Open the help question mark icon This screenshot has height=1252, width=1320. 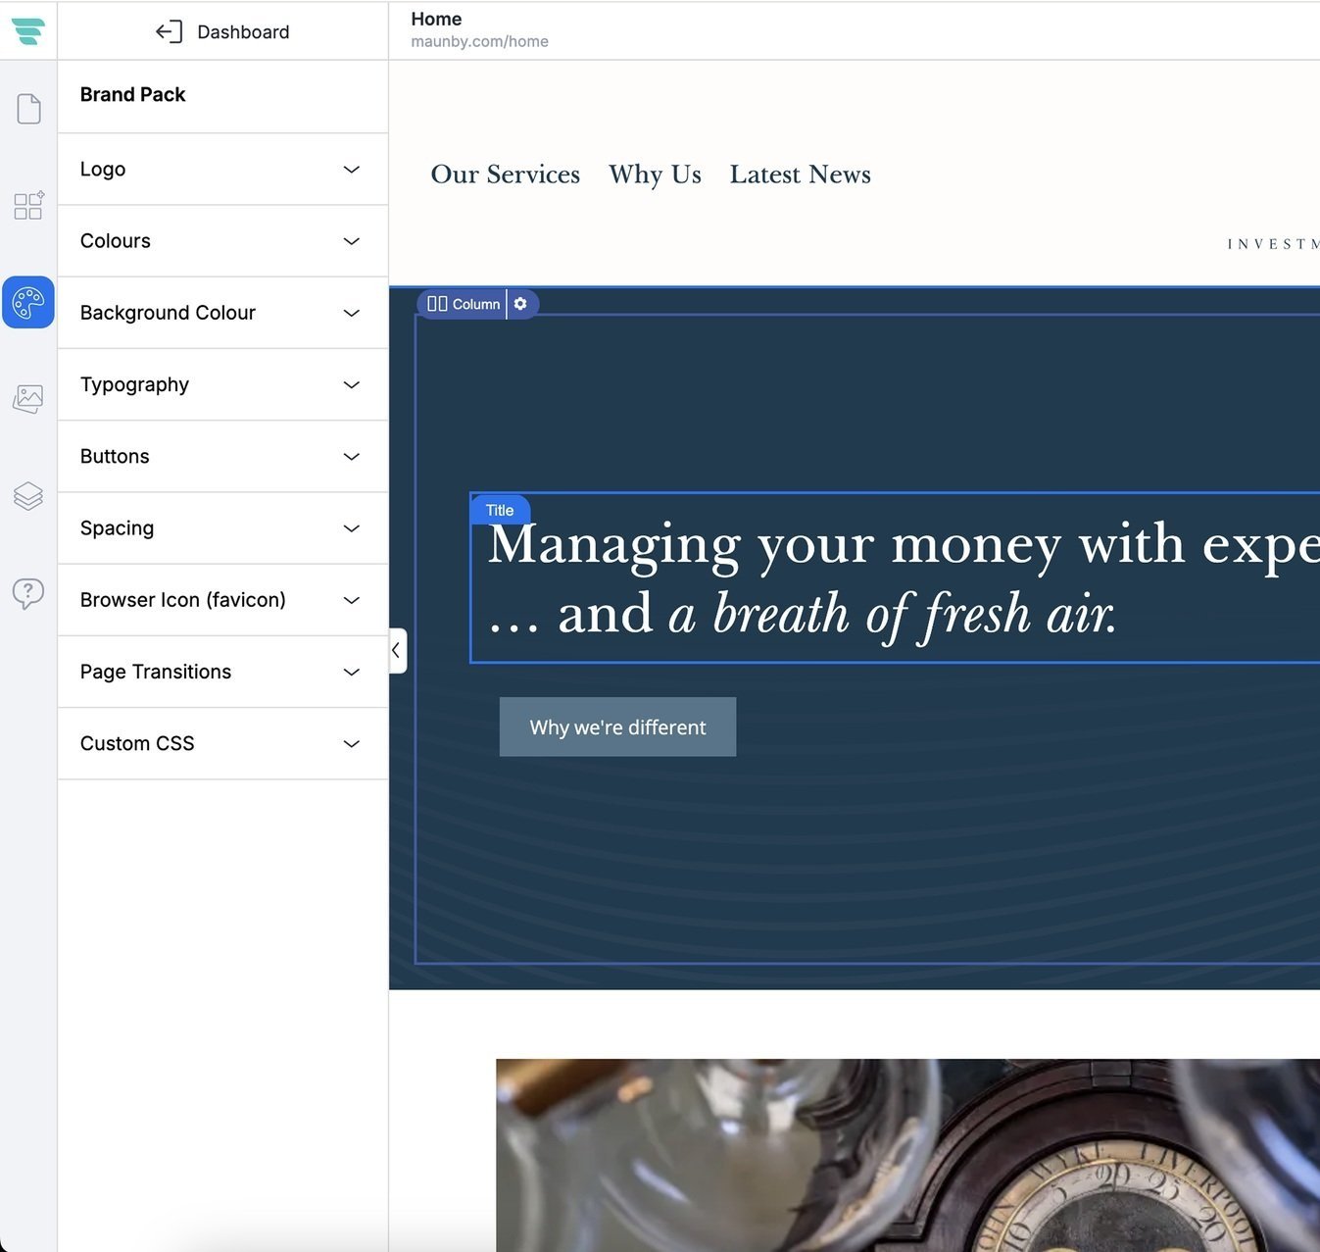28,592
